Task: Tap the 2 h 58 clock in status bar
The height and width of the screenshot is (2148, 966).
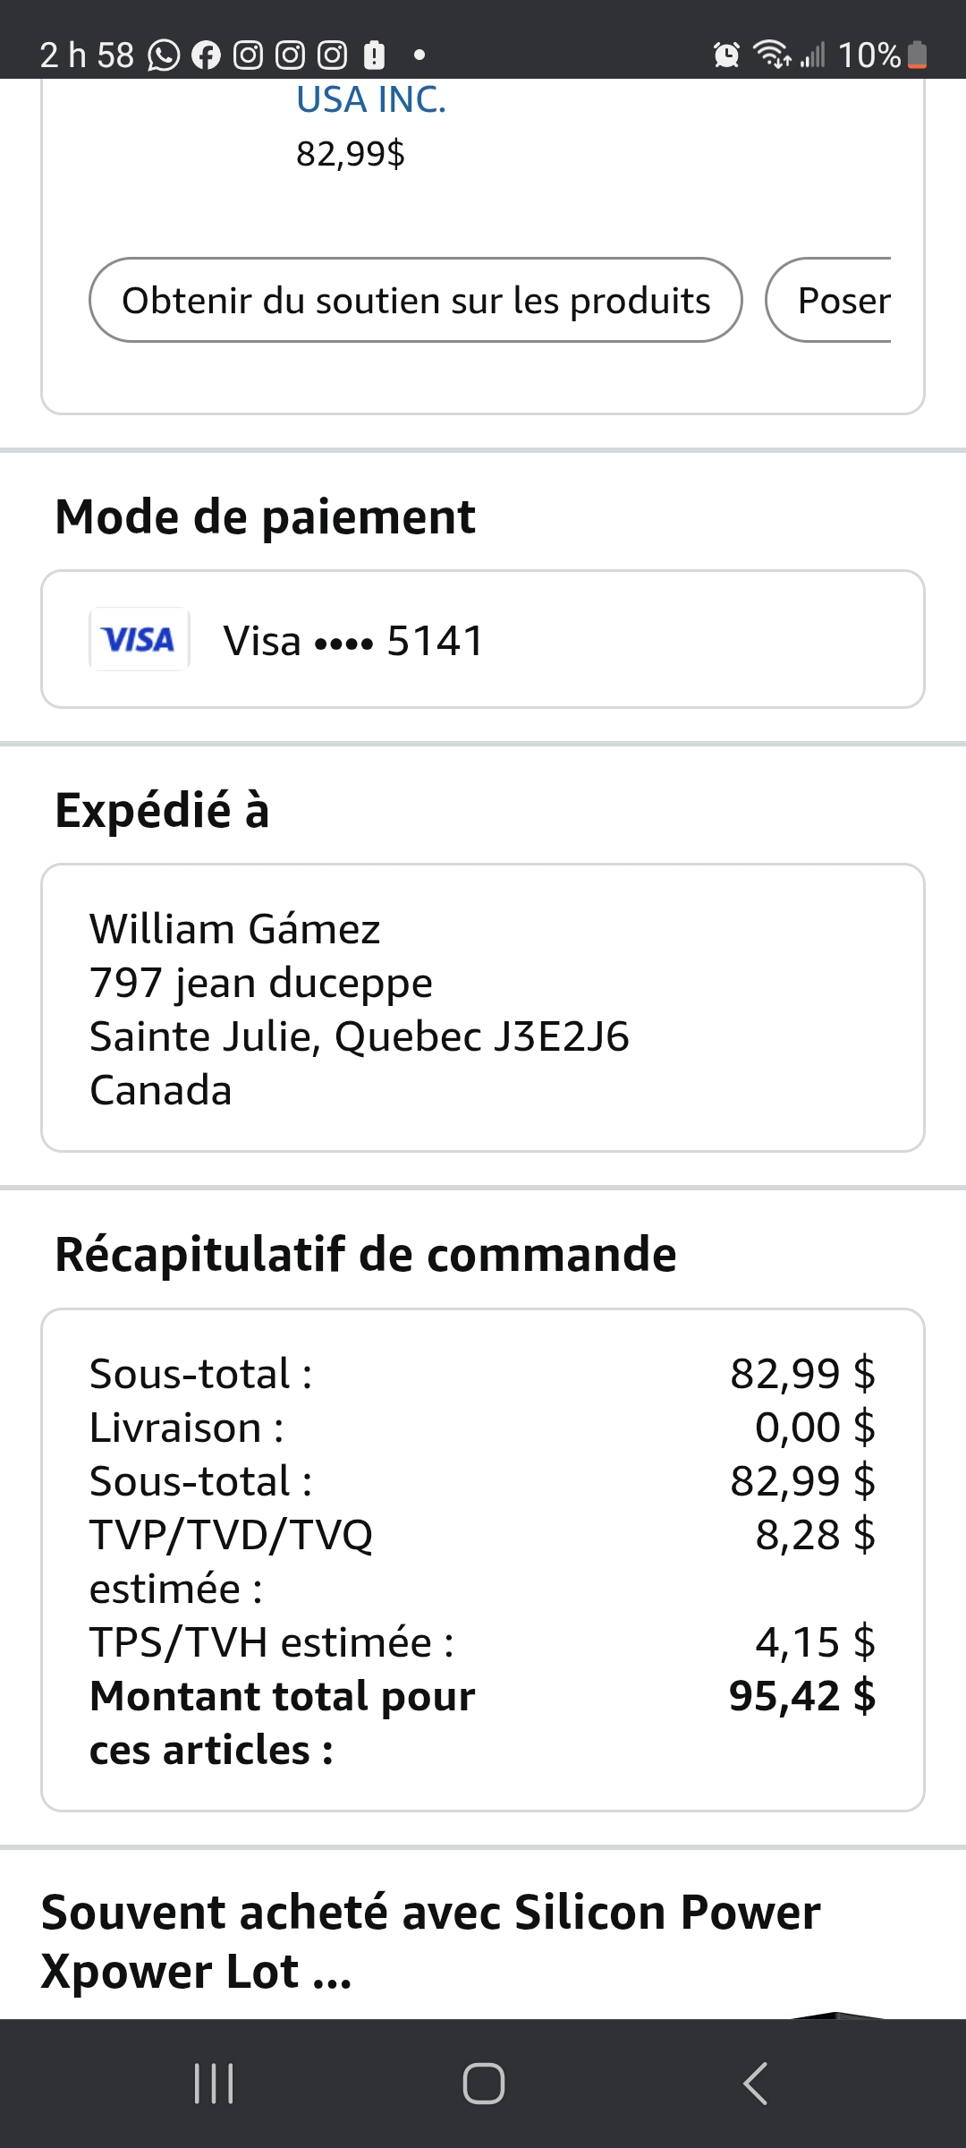Action: pos(87,55)
